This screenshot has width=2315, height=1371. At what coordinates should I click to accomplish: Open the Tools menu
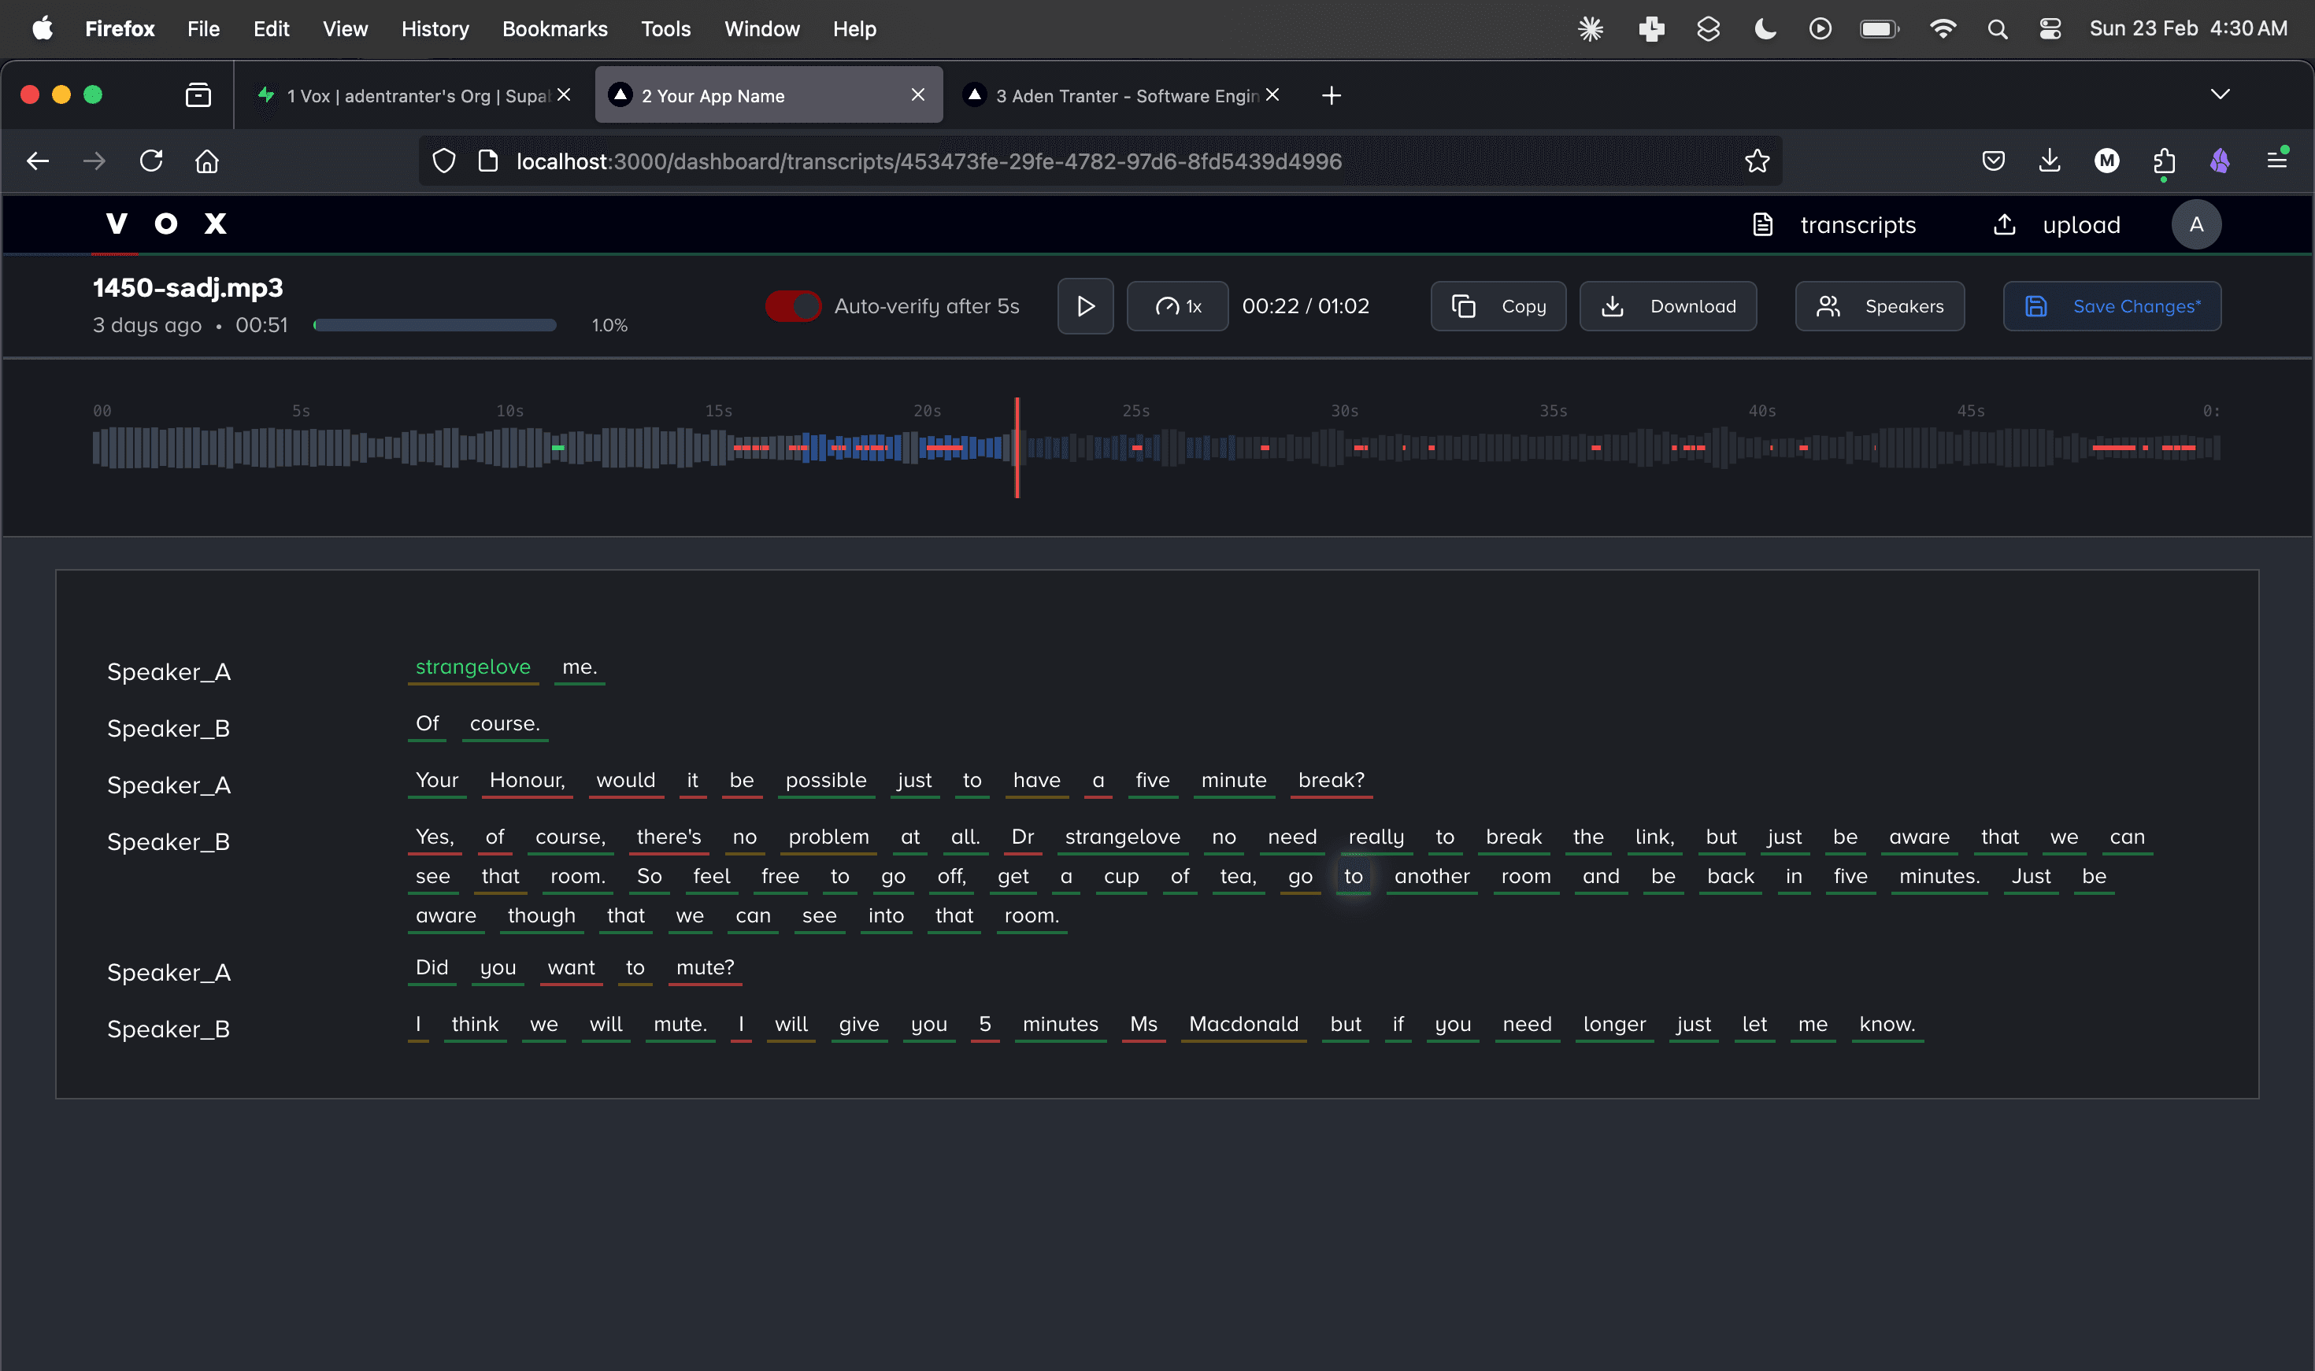click(x=665, y=30)
